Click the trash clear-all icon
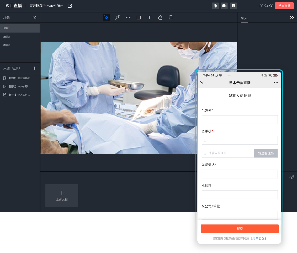 click(171, 18)
